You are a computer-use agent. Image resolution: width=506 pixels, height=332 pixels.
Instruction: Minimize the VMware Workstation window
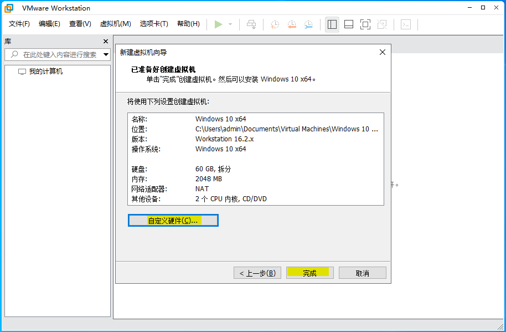[469, 8]
